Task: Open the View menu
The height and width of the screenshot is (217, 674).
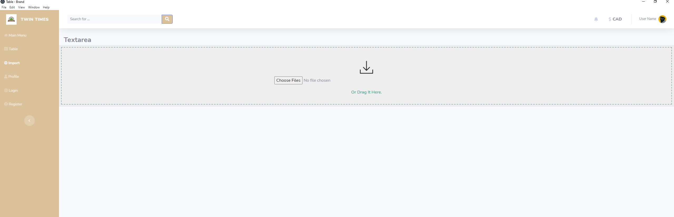Action: (x=21, y=7)
